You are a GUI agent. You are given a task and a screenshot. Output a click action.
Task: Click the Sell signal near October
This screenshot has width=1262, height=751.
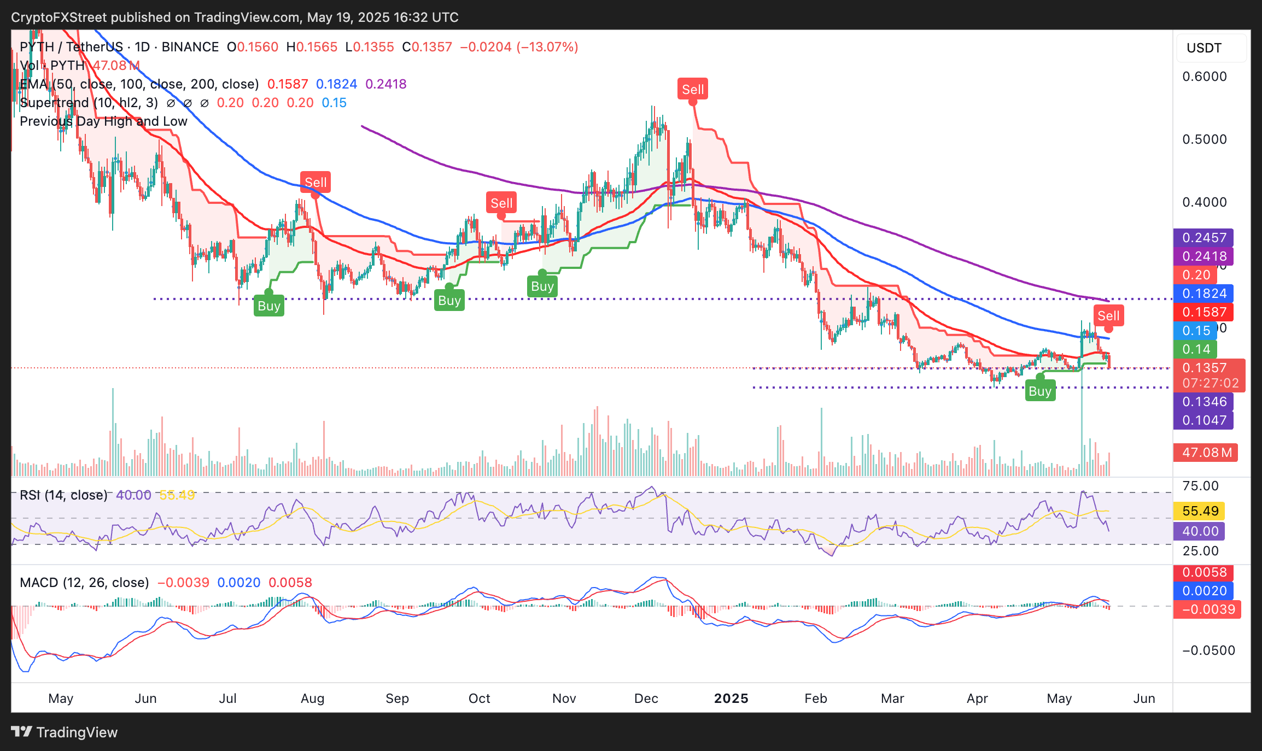501,203
